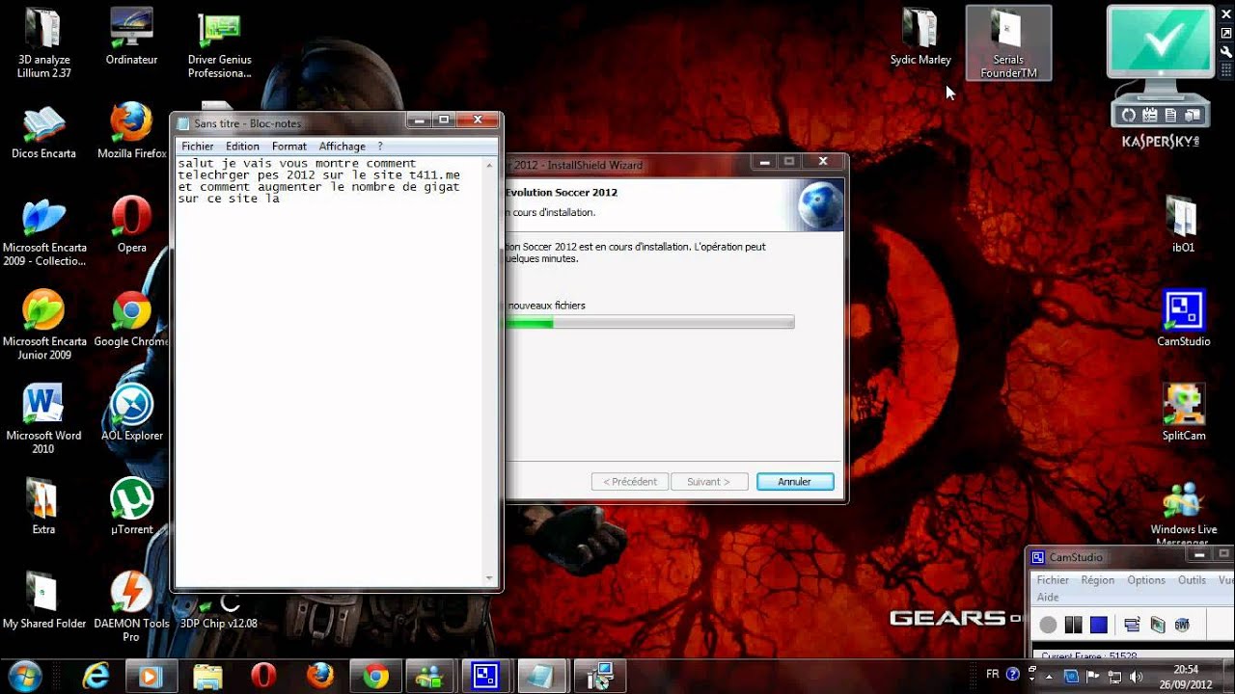Click Kaspersky gadget larger size arrow
The width and height of the screenshot is (1235, 694).
pyautogui.click(x=1226, y=33)
